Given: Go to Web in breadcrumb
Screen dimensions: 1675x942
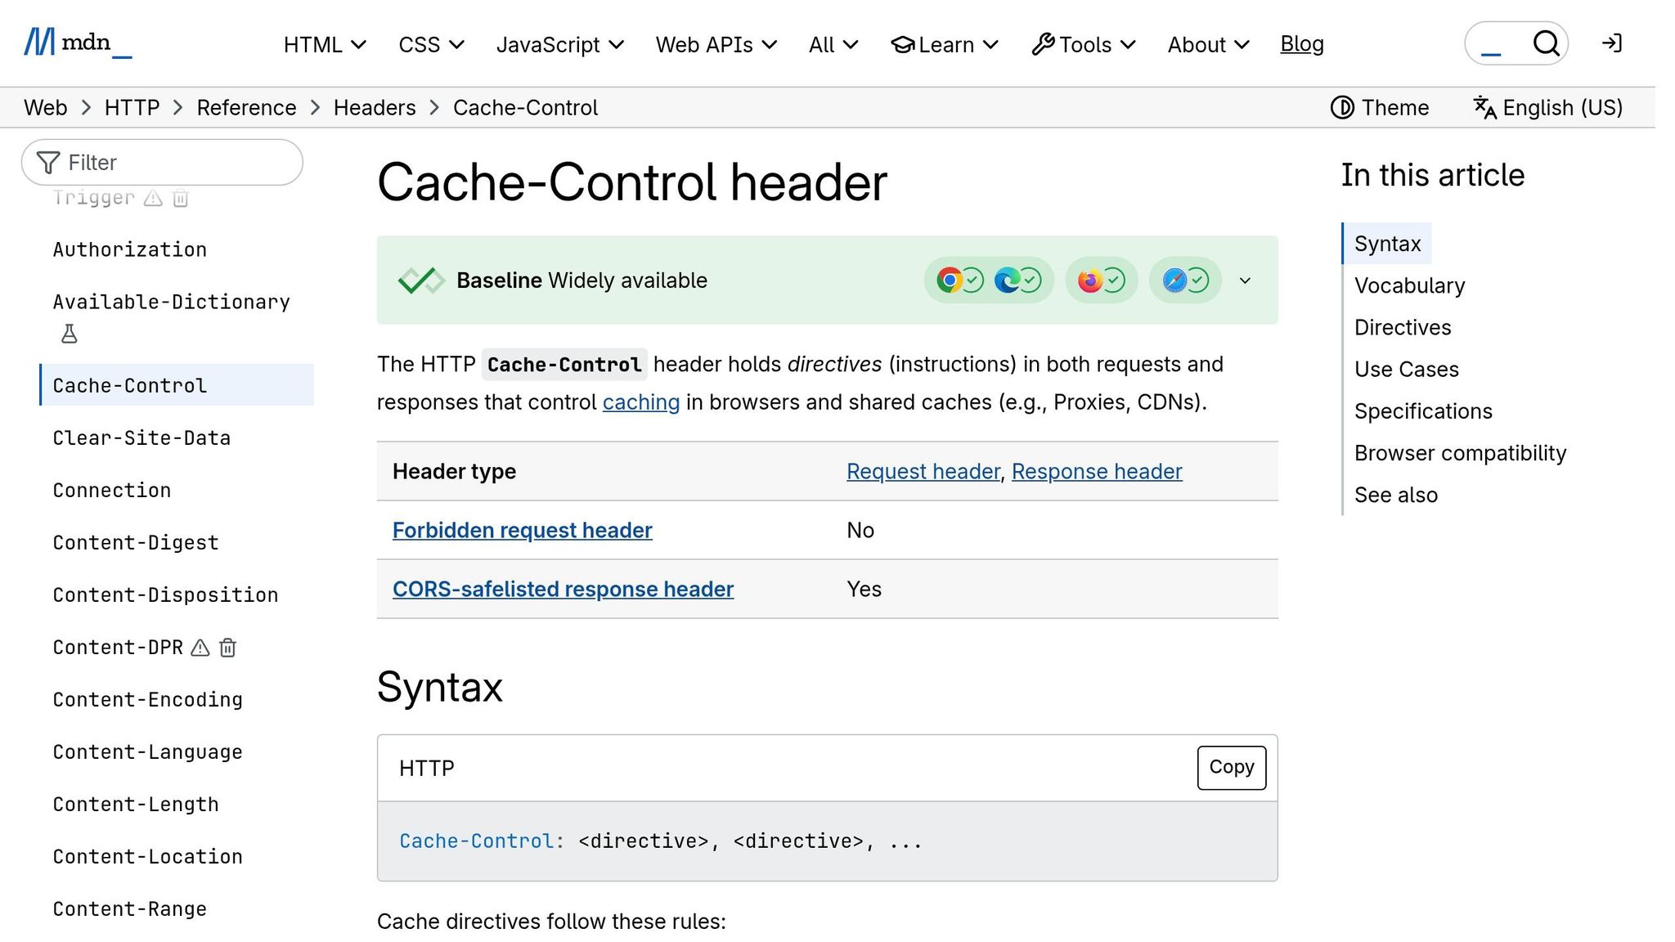Looking at the screenshot, I should click(x=45, y=107).
